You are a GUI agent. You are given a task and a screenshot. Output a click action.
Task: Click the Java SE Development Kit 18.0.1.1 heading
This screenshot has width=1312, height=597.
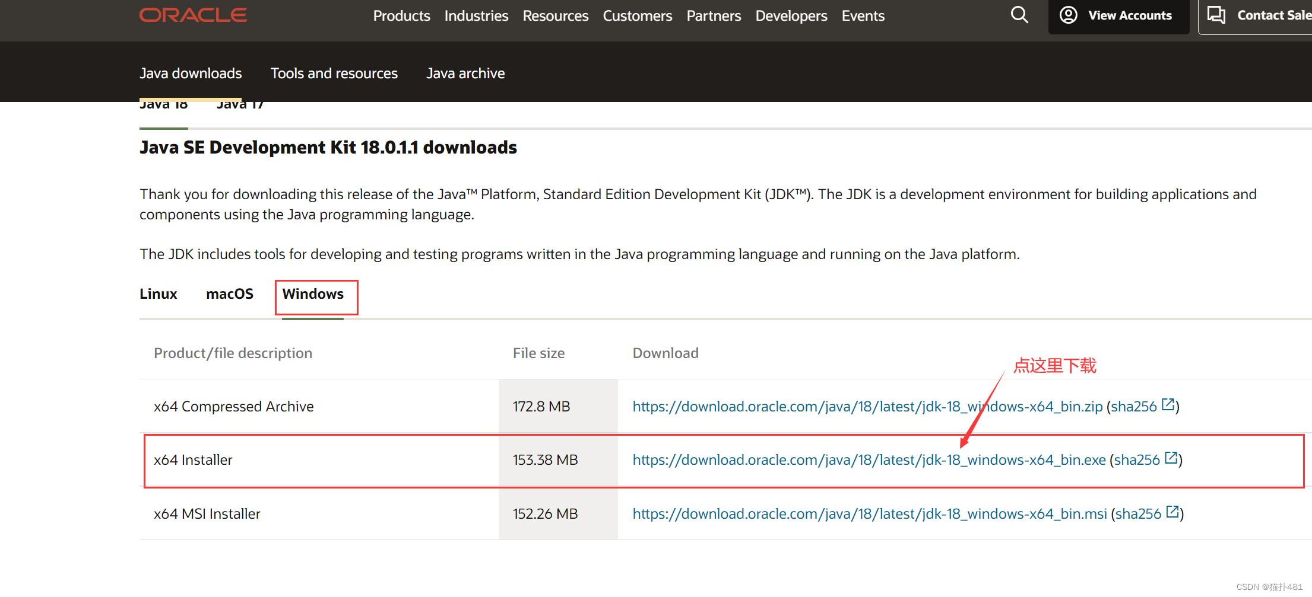point(328,148)
